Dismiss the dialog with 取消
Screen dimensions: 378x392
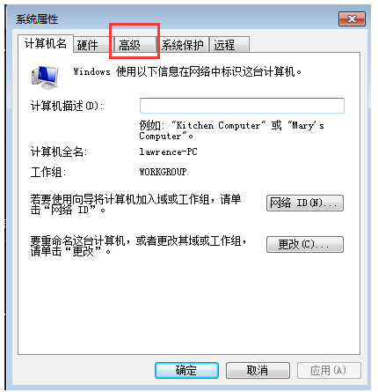click(x=258, y=370)
